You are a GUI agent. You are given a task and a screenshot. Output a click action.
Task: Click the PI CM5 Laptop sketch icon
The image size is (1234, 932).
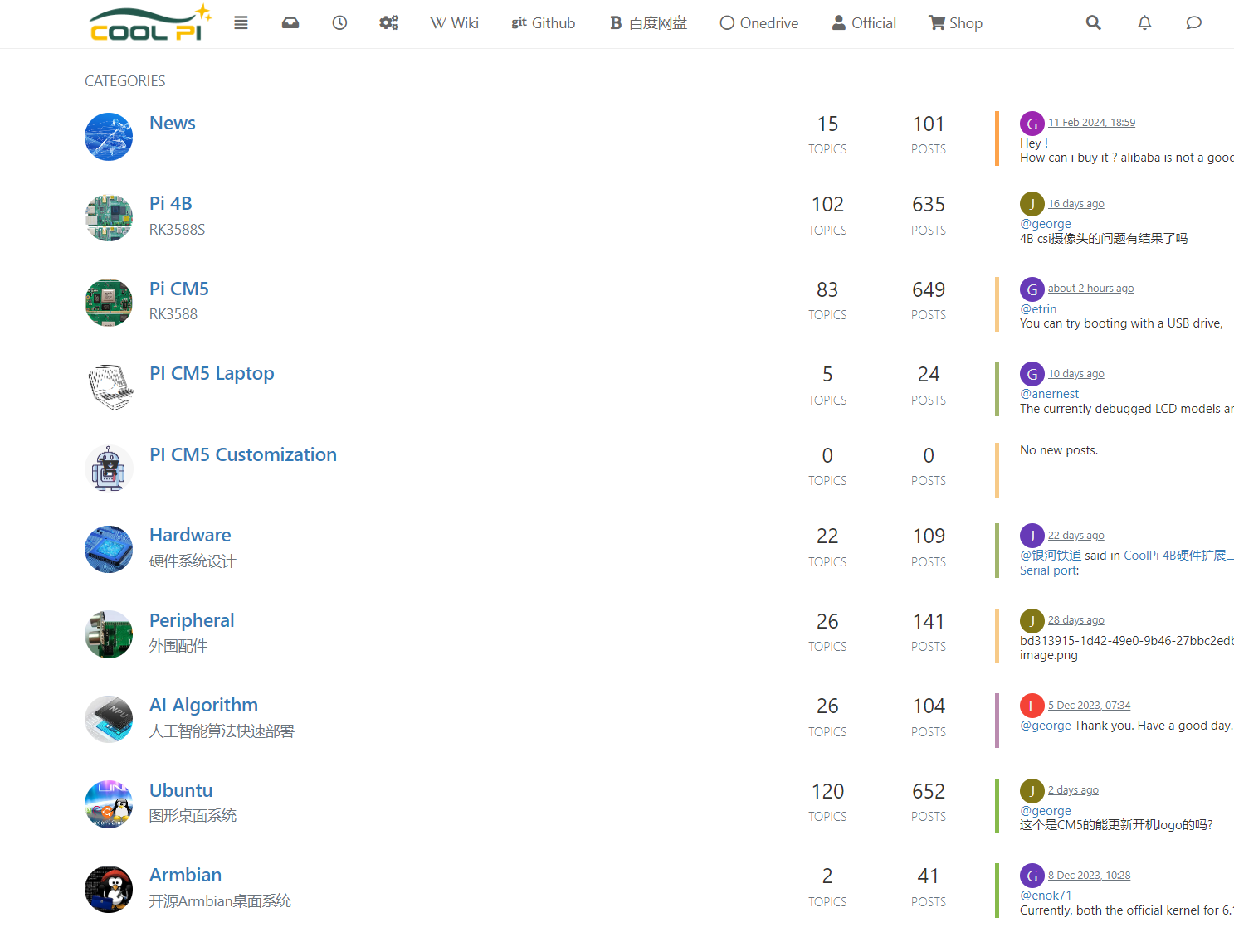tap(109, 388)
